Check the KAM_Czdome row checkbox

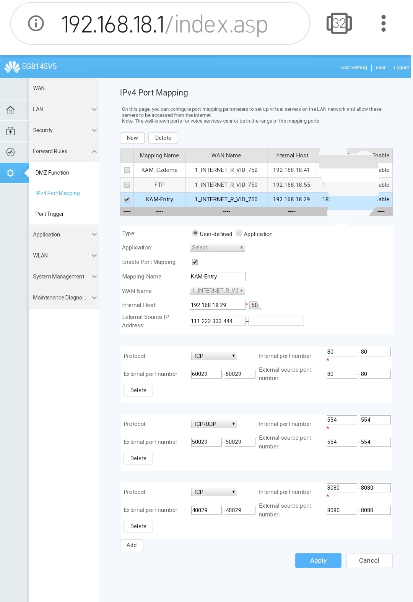[127, 170]
